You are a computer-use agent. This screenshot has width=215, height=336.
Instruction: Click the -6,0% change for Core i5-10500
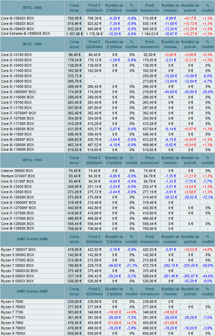[207, 76]
